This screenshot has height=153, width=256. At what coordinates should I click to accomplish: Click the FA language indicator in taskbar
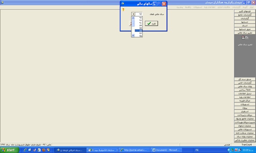197,150
